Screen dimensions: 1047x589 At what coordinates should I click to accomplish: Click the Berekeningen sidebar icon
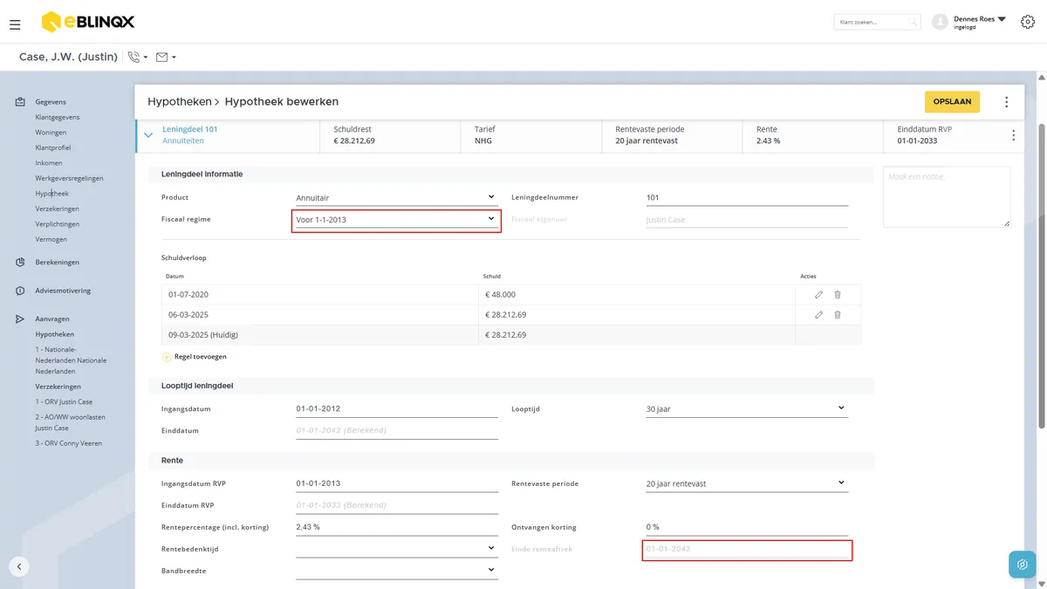pyautogui.click(x=20, y=262)
